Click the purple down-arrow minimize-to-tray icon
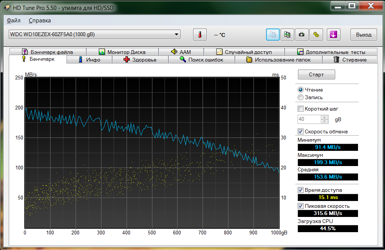385x250 pixels. pos(333,35)
